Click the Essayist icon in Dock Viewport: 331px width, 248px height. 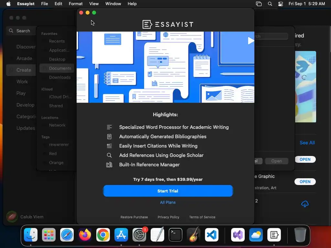274,235
